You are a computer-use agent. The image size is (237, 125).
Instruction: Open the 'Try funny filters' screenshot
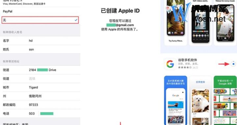[x=175, y=23]
